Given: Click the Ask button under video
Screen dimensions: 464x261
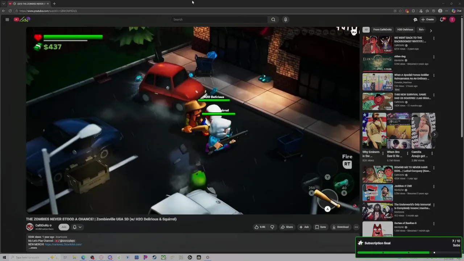Looking at the screenshot, I should pyautogui.click(x=304, y=227).
